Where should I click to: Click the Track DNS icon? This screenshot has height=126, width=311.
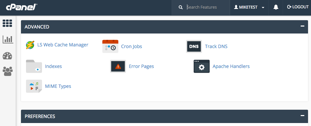(194, 46)
